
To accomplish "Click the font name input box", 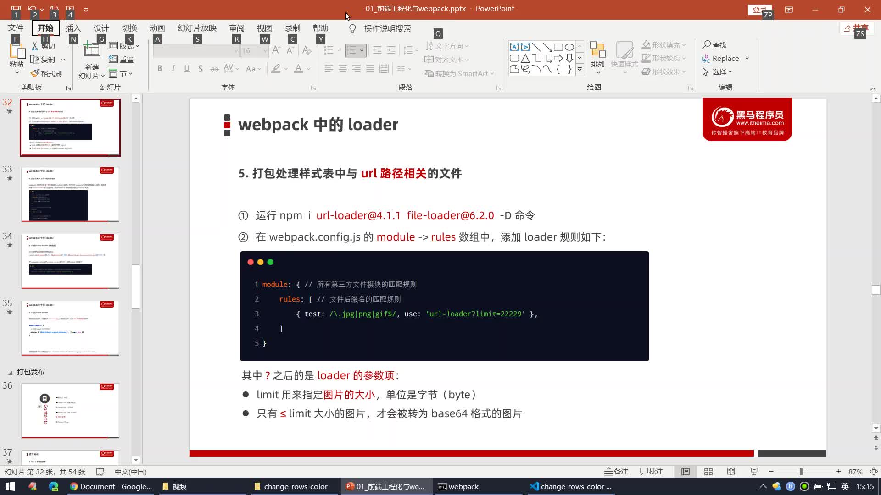I will pos(196,50).
